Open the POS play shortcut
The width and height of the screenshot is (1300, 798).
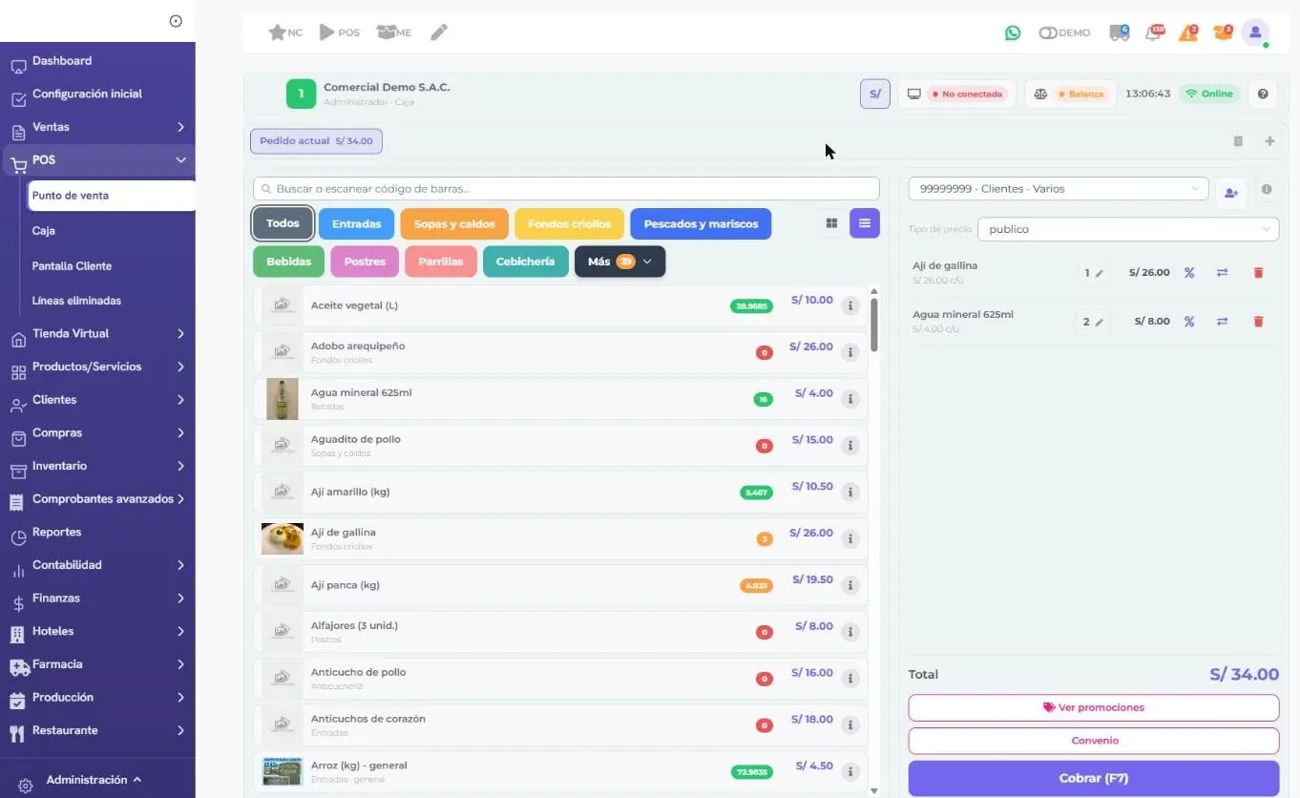pyautogui.click(x=339, y=32)
